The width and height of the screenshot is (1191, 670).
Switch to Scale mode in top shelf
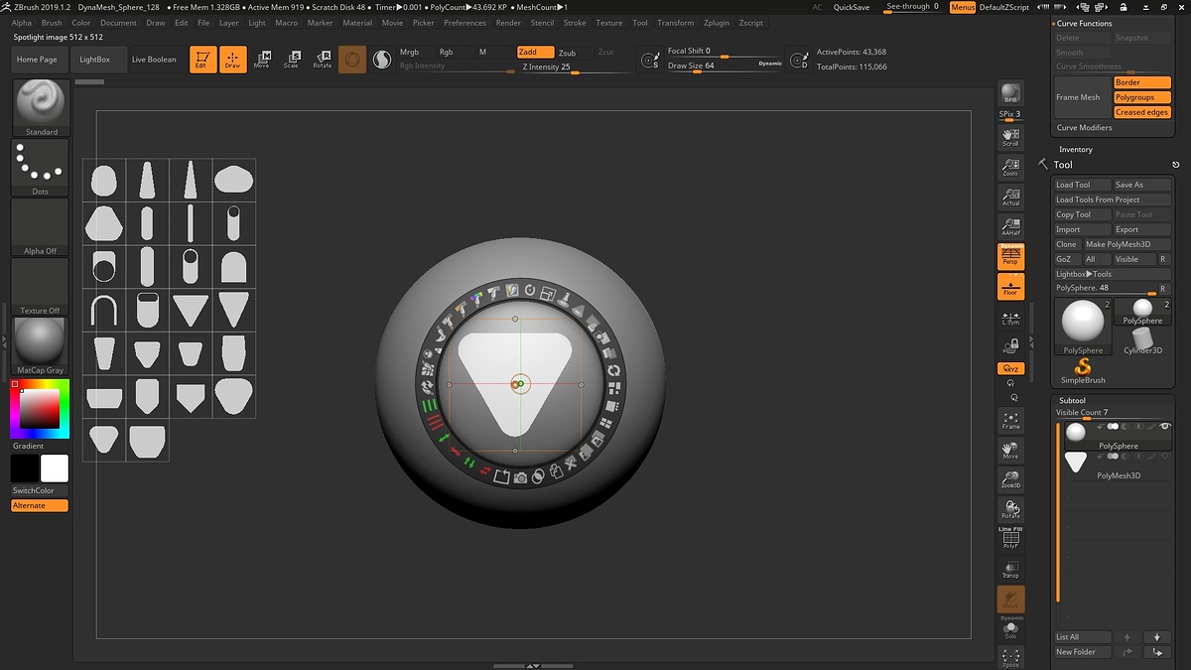pyautogui.click(x=292, y=60)
